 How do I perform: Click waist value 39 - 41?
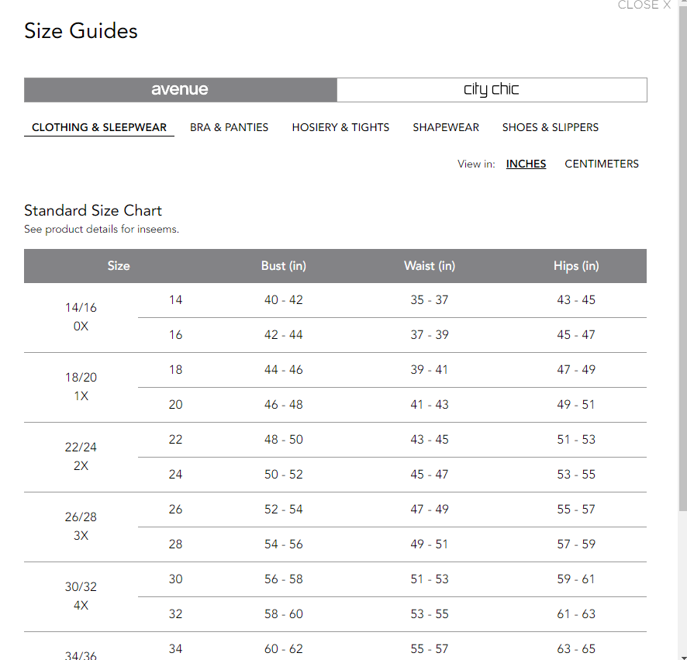pyautogui.click(x=430, y=370)
